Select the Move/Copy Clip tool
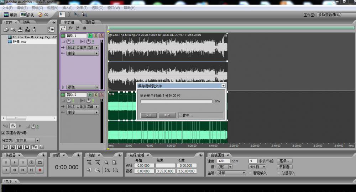The height and width of the screenshot is (192, 356). point(77,15)
